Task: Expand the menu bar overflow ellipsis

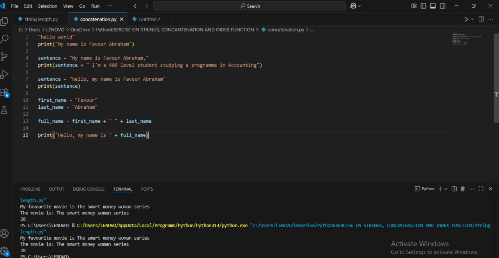Action: click(x=109, y=6)
